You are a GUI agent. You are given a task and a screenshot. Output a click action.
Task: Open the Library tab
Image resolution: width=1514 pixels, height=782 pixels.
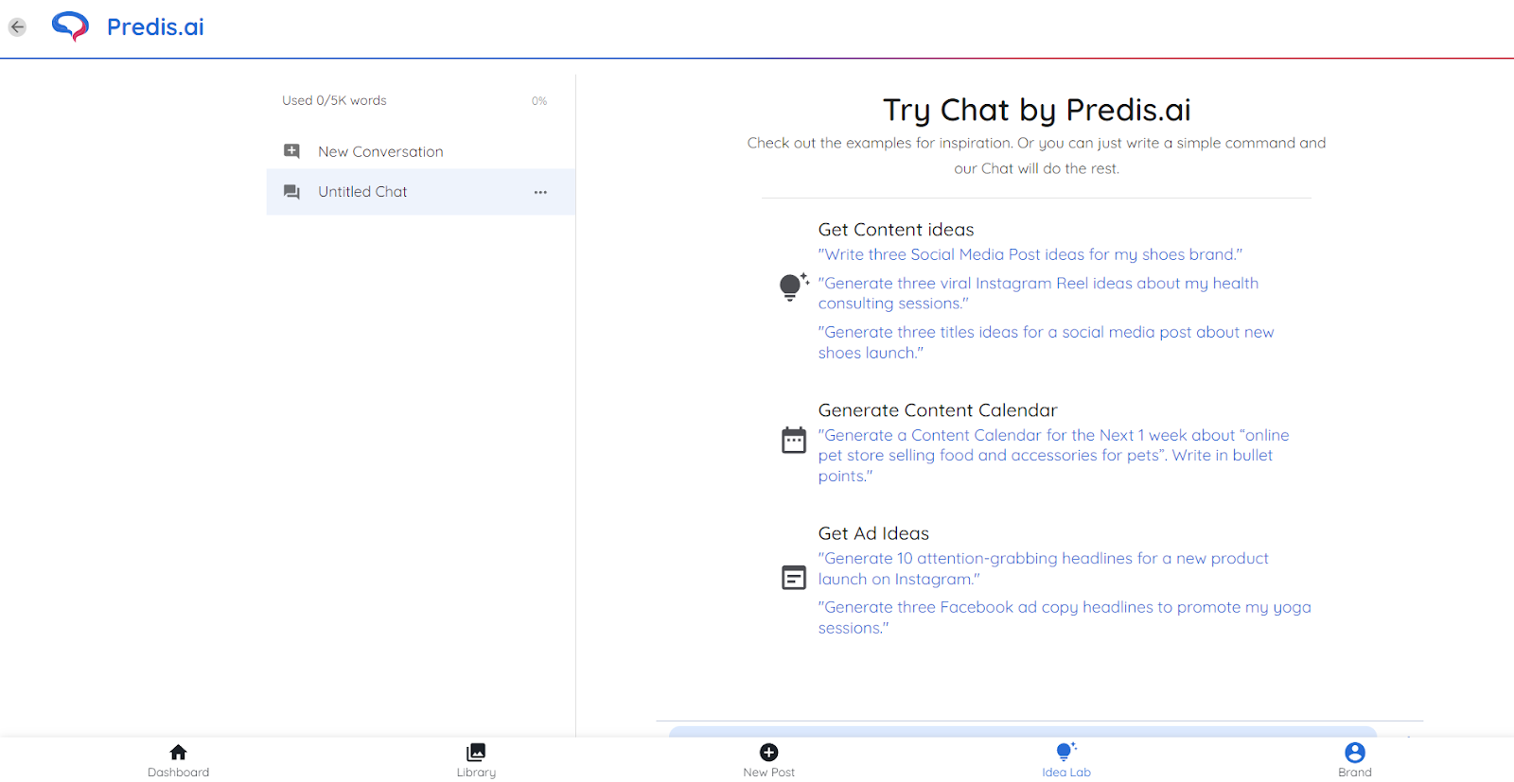(x=476, y=759)
